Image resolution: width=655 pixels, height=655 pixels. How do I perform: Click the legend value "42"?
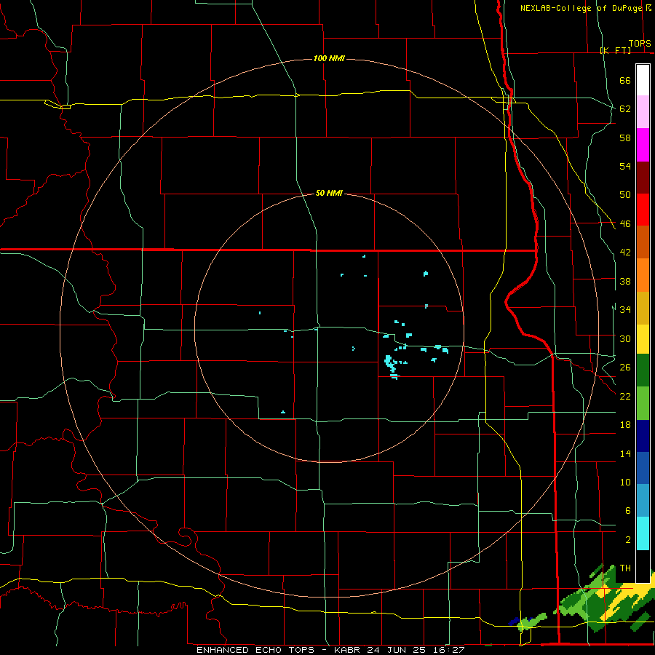coord(625,253)
